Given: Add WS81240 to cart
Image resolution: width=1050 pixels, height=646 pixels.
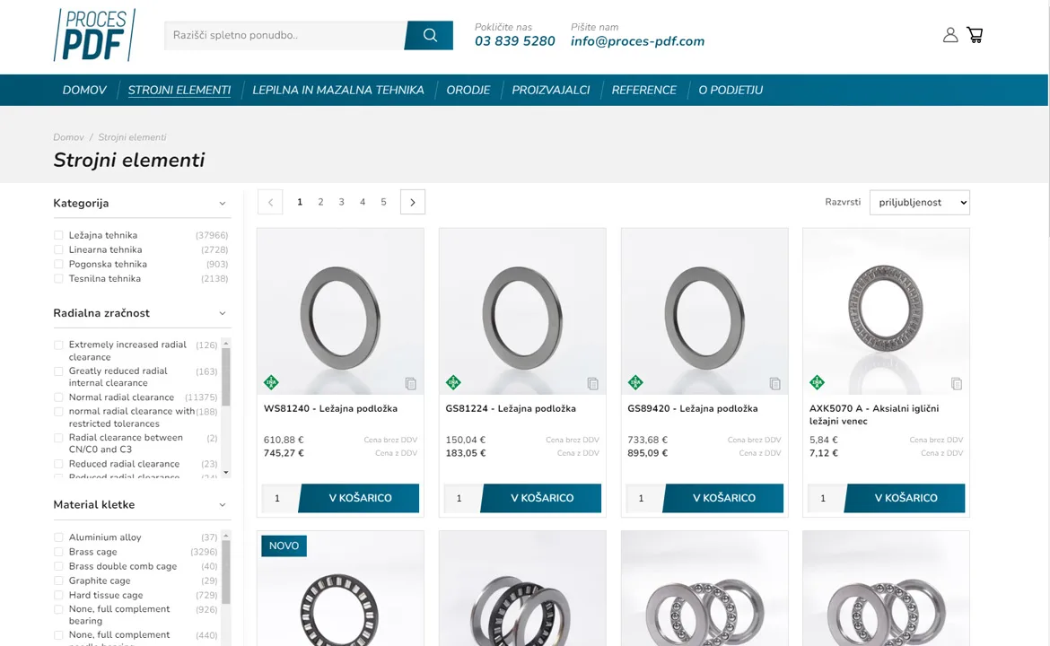Looking at the screenshot, I should [360, 498].
